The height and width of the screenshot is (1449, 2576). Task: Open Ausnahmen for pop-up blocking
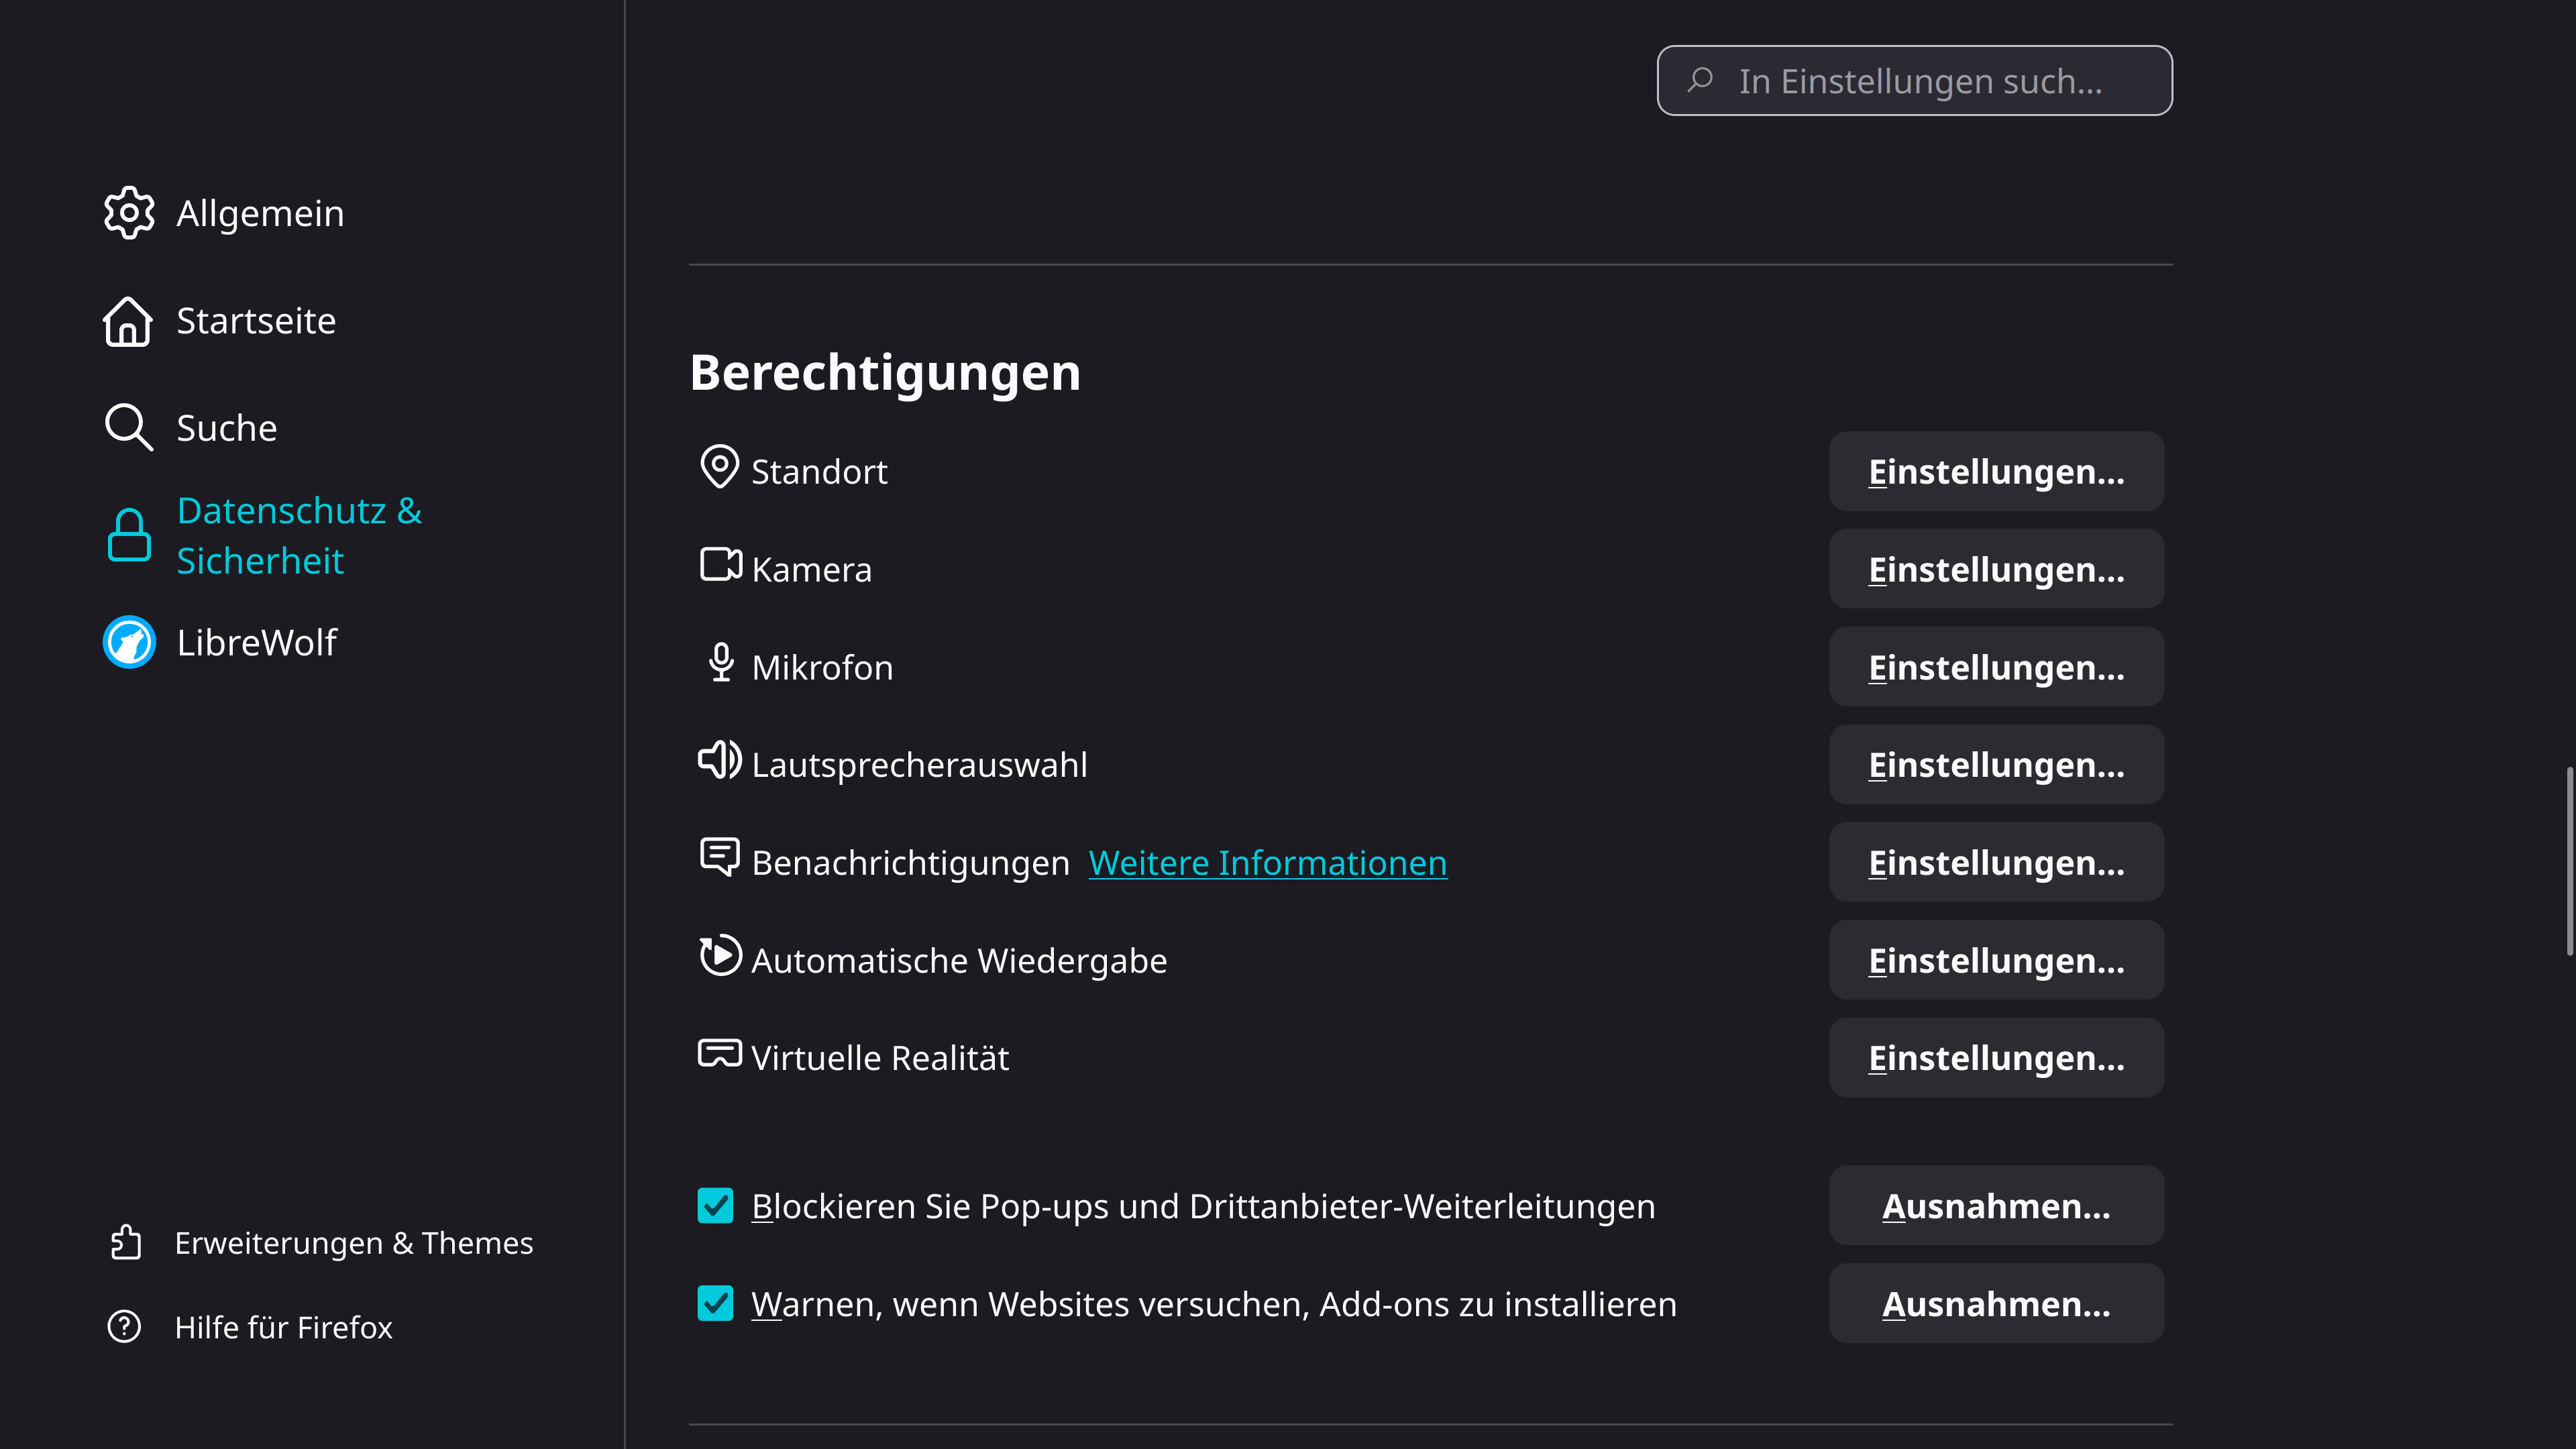click(1995, 1206)
